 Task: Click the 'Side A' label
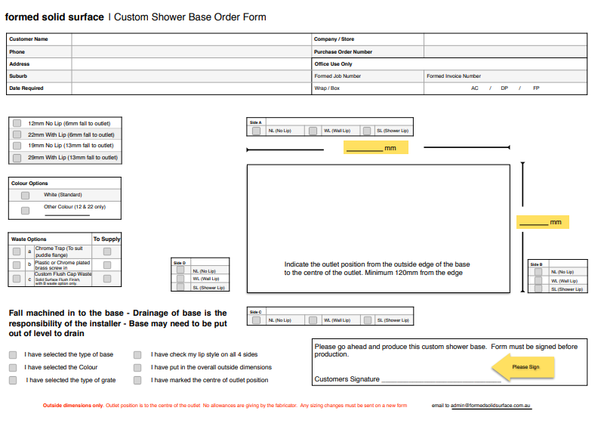(256, 122)
